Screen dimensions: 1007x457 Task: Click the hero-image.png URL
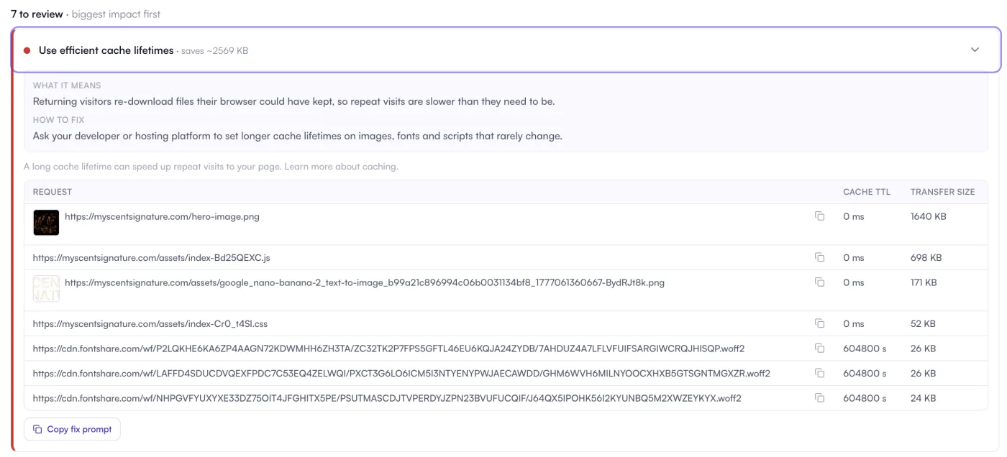[162, 216]
